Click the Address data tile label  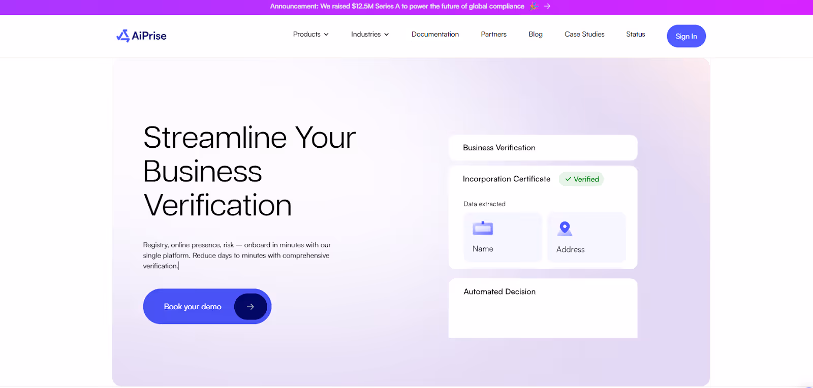pyautogui.click(x=571, y=249)
